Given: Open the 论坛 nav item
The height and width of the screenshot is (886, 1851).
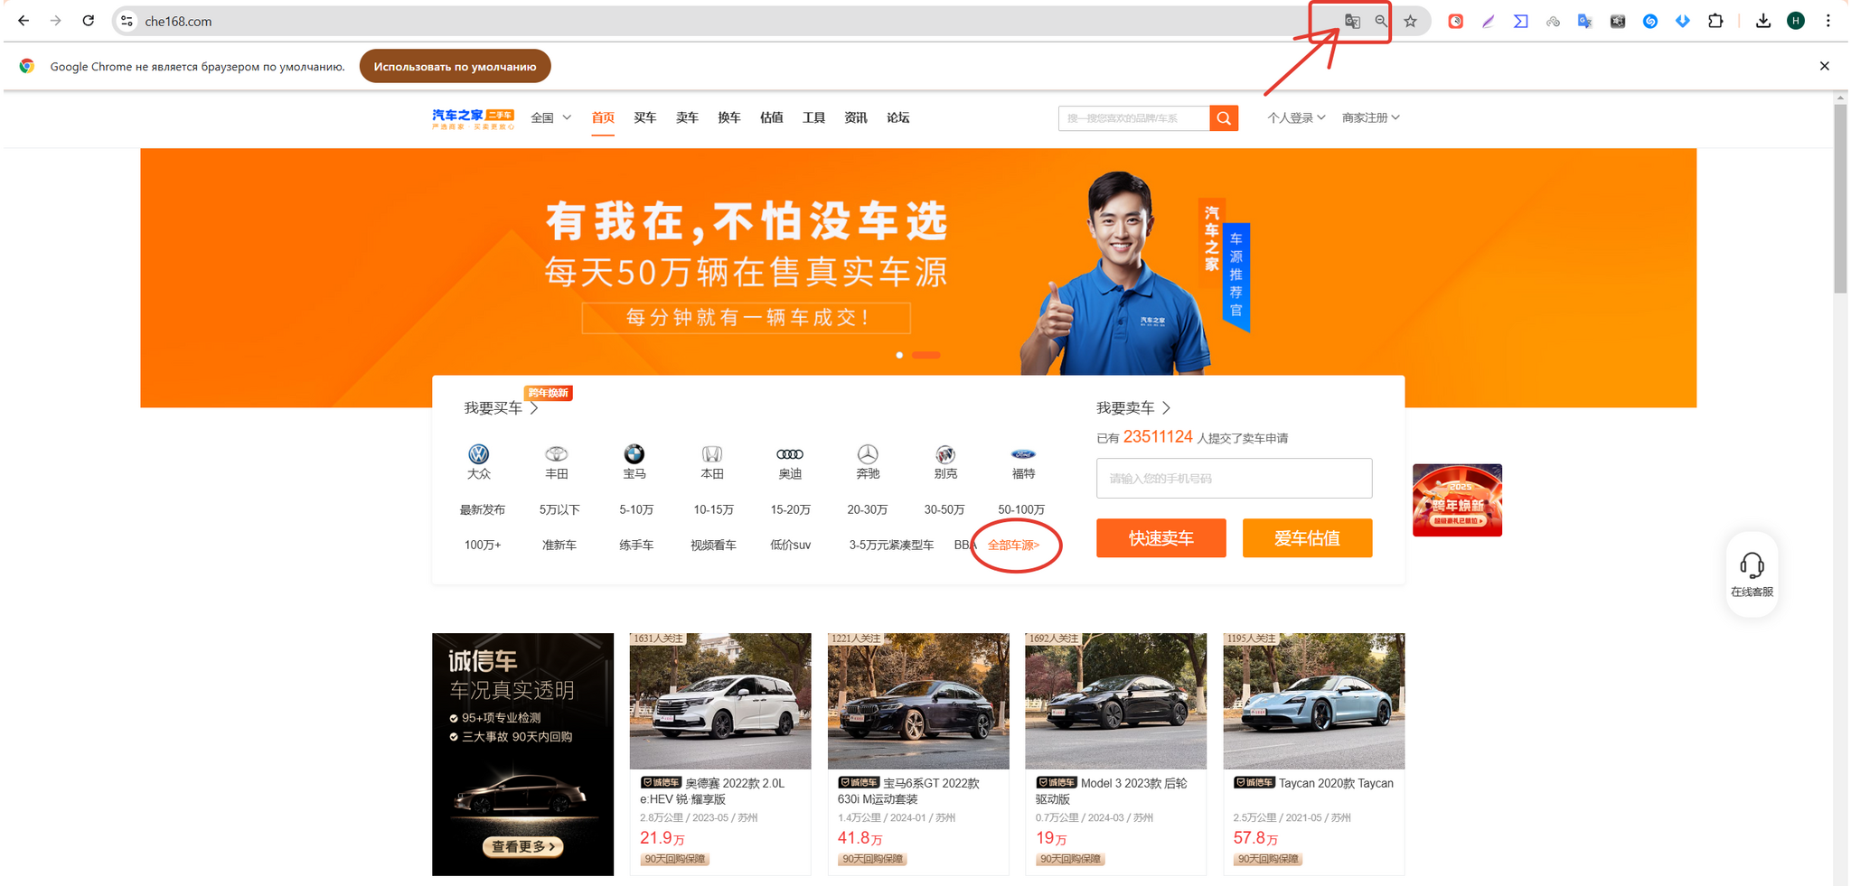Looking at the screenshot, I should 898,117.
